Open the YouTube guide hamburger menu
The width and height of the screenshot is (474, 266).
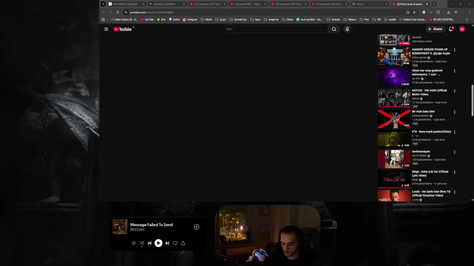click(106, 29)
